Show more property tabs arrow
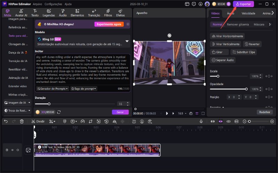This screenshot has width=278, height=173. [273, 13]
